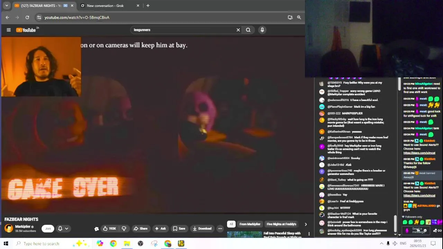Viewport: 443px width, 249px height.
Task: Open a new browser tab
Action: tap(148, 6)
